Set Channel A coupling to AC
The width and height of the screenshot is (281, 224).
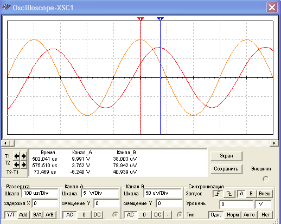69,215
